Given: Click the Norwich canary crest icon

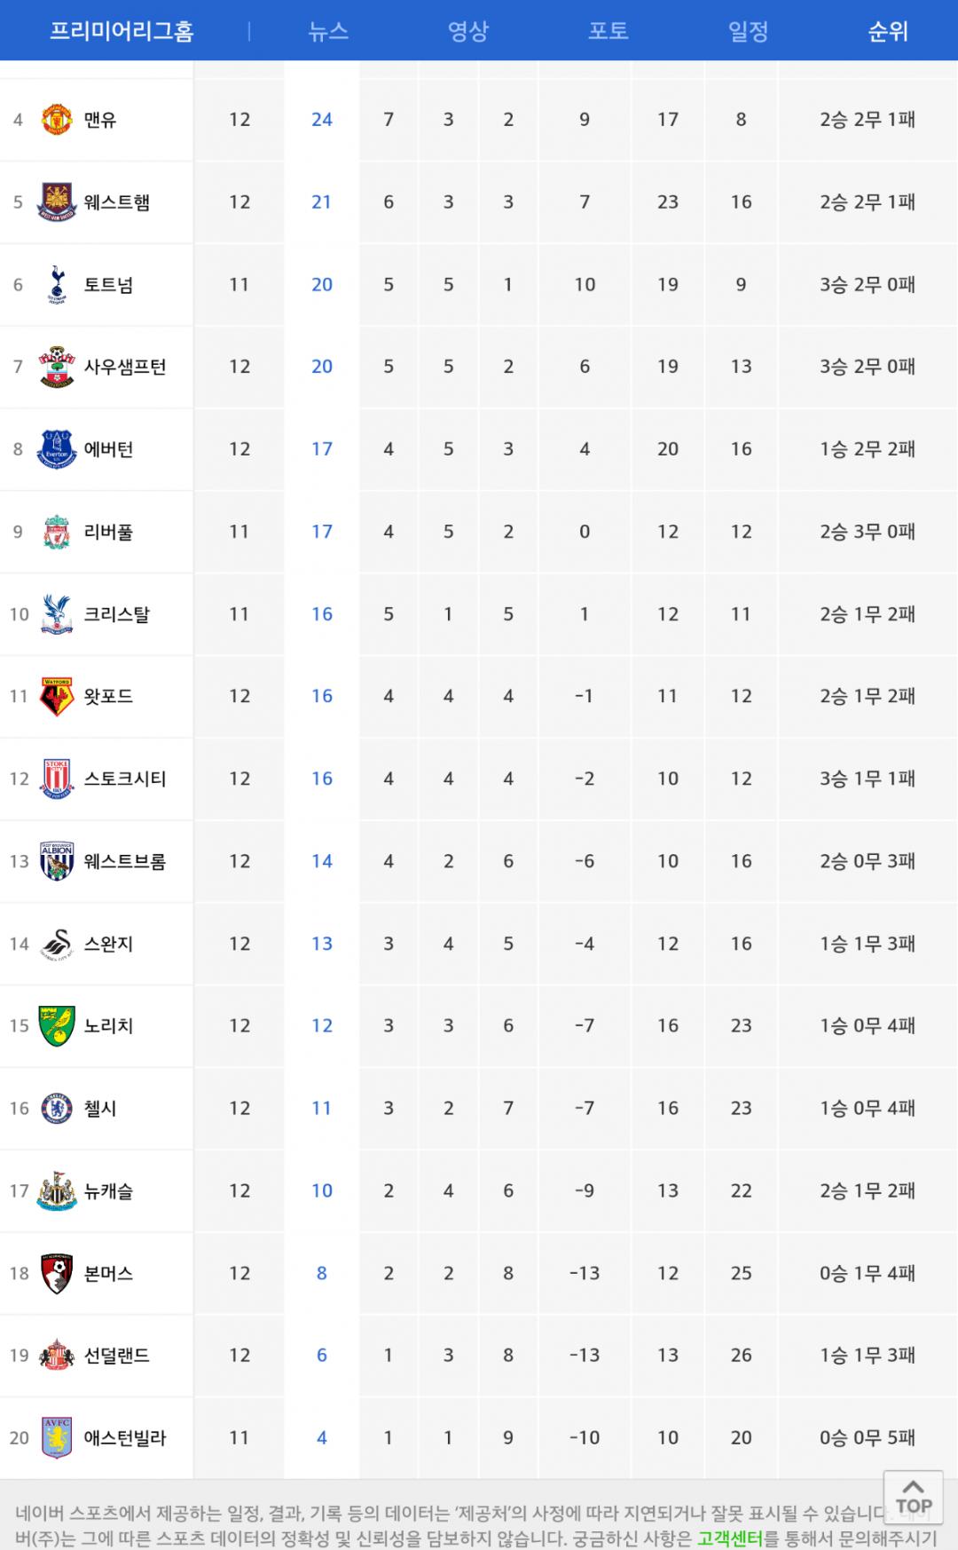Looking at the screenshot, I should (57, 1026).
